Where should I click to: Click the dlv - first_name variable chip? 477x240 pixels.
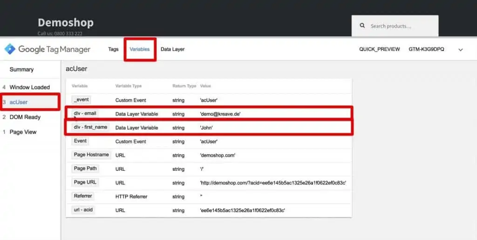(x=90, y=127)
